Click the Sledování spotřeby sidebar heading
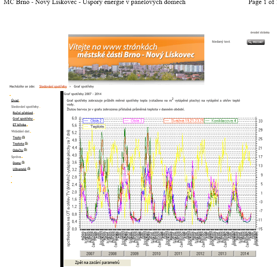Screen dimensions: 277x267 pos(25,107)
